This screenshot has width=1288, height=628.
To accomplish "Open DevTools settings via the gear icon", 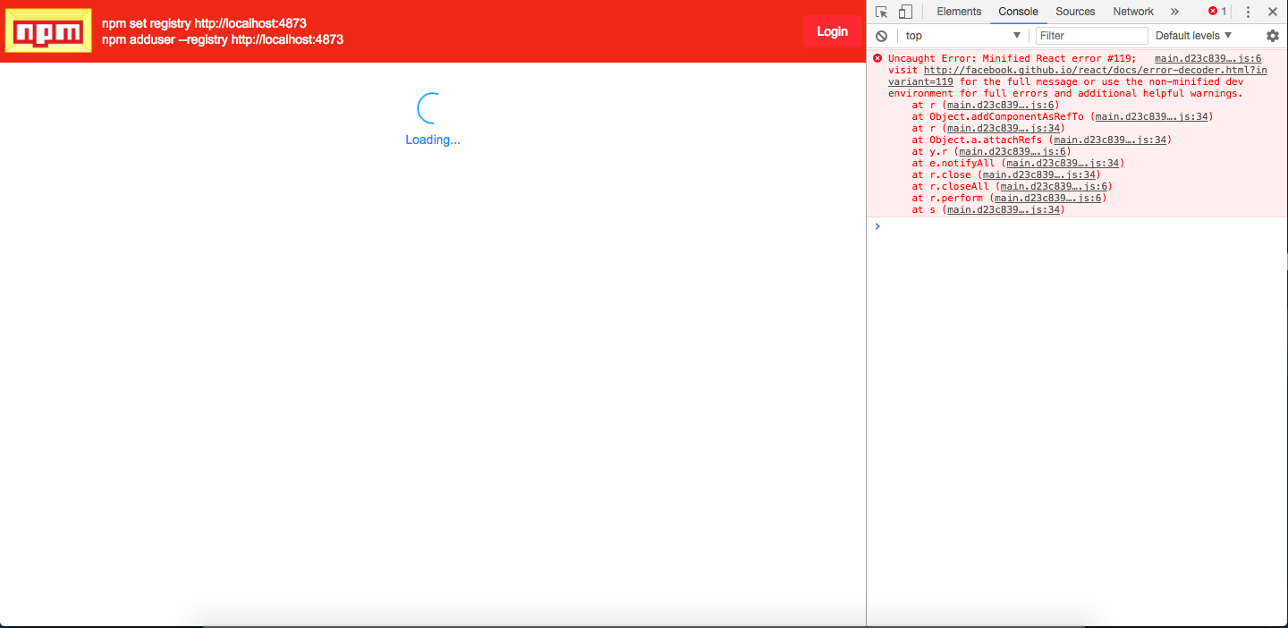I will tap(1273, 35).
